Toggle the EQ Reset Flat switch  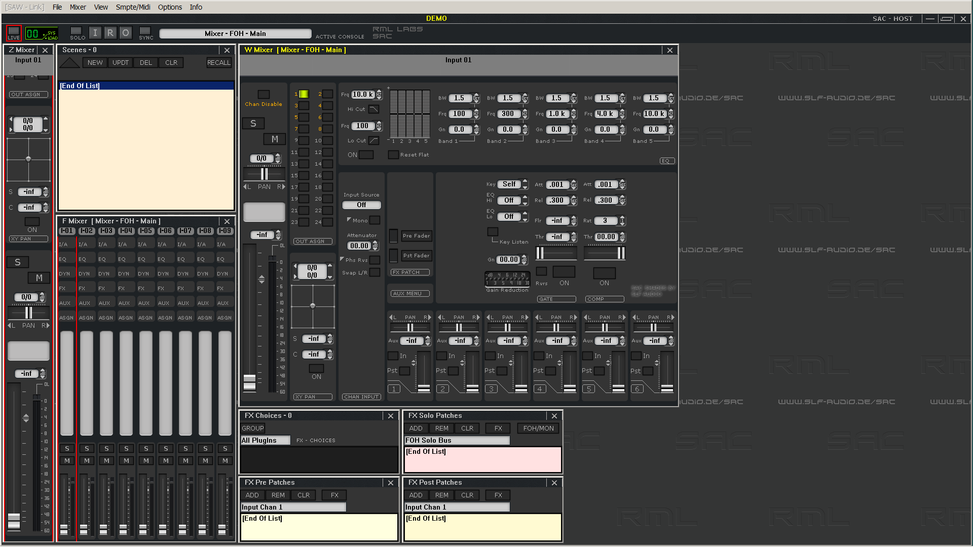point(393,155)
